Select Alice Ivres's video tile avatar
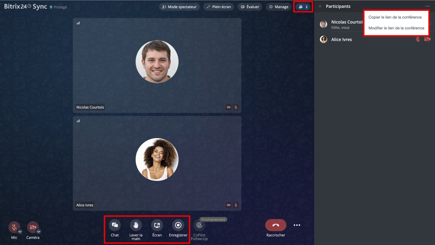435x245 pixels. coord(157,159)
